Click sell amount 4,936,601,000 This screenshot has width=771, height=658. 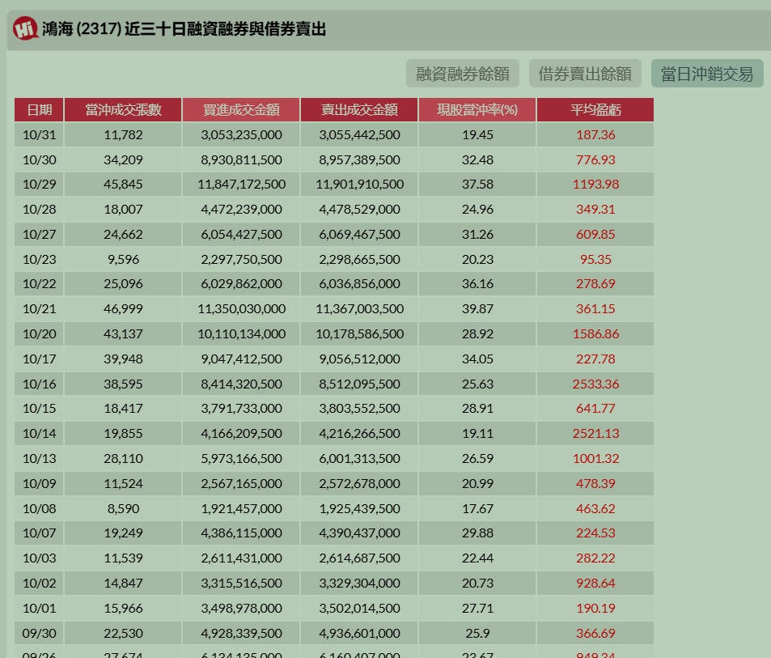click(359, 634)
